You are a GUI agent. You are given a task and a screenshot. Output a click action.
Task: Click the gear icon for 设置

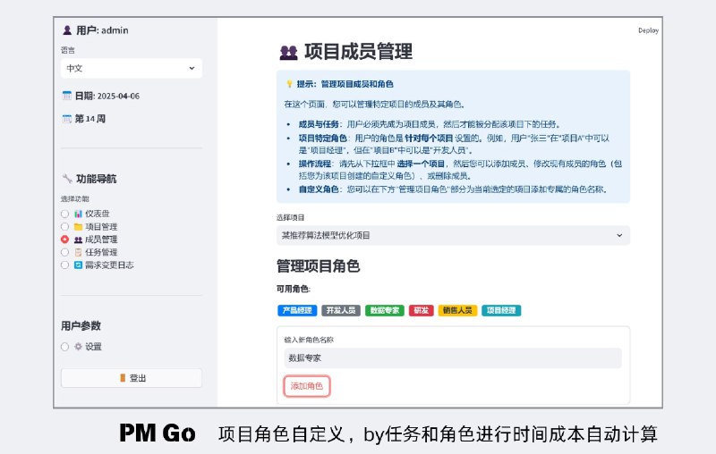point(78,347)
